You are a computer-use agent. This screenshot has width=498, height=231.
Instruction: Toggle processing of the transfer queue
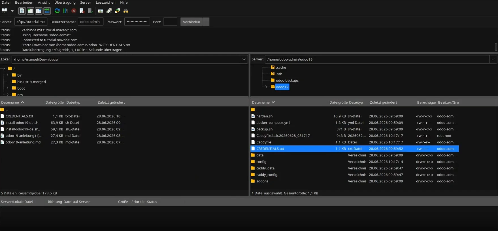(65, 11)
